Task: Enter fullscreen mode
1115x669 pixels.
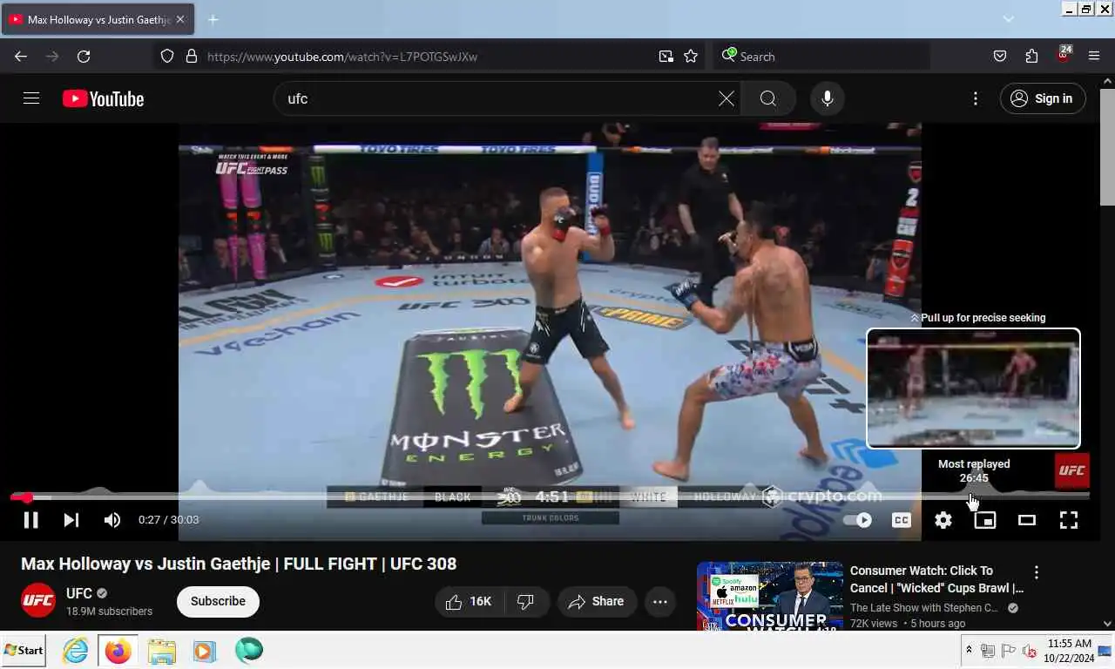Action: point(1069,520)
